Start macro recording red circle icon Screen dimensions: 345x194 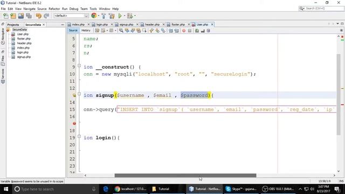(184, 31)
